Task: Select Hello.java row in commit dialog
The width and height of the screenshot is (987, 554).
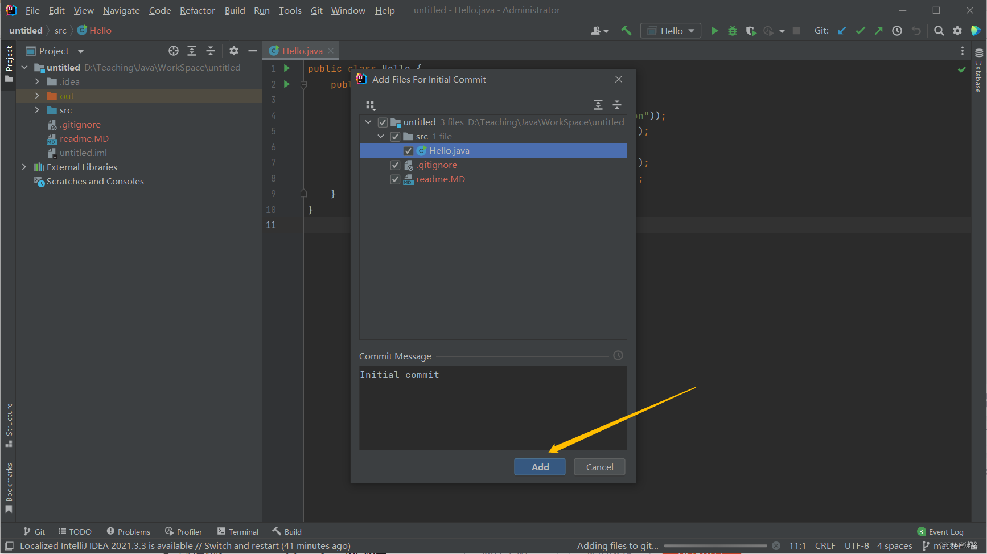Action: [493, 151]
